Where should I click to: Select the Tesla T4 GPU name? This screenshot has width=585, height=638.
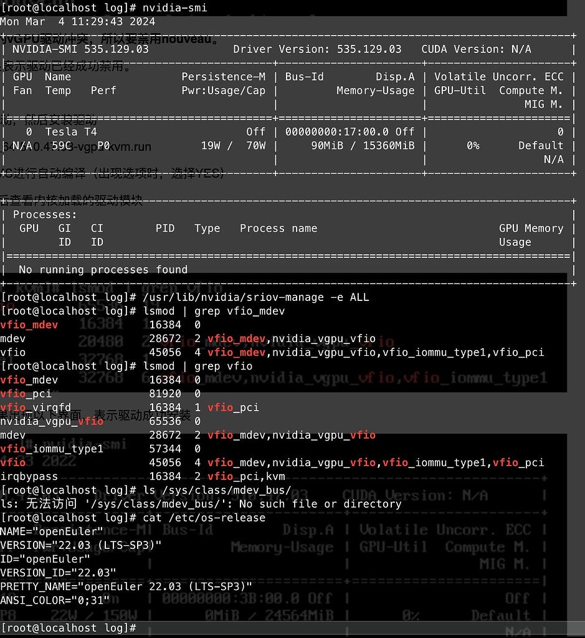71,131
